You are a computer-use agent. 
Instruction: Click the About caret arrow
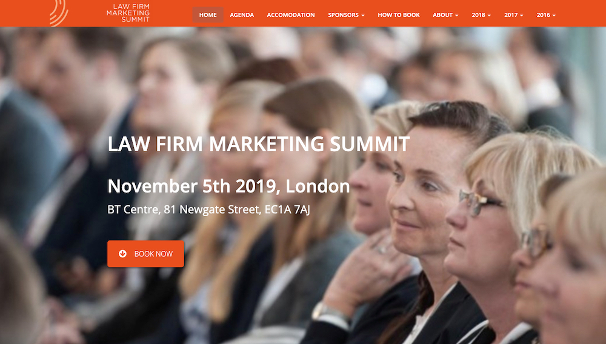[x=457, y=15]
